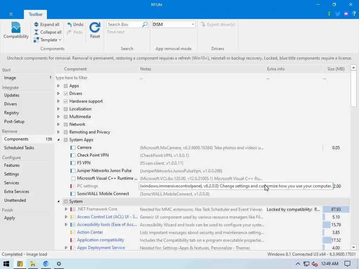Open the Template dropdown

pyautogui.click(x=47, y=40)
